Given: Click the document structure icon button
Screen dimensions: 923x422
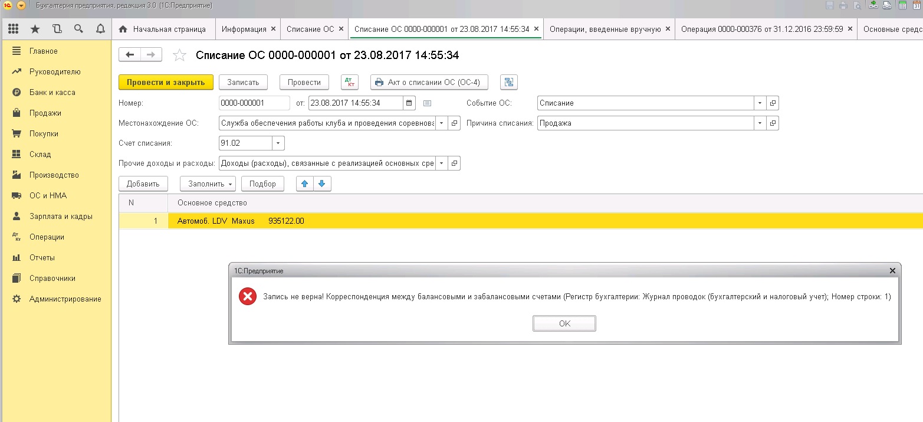Looking at the screenshot, I should click(x=508, y=83).
